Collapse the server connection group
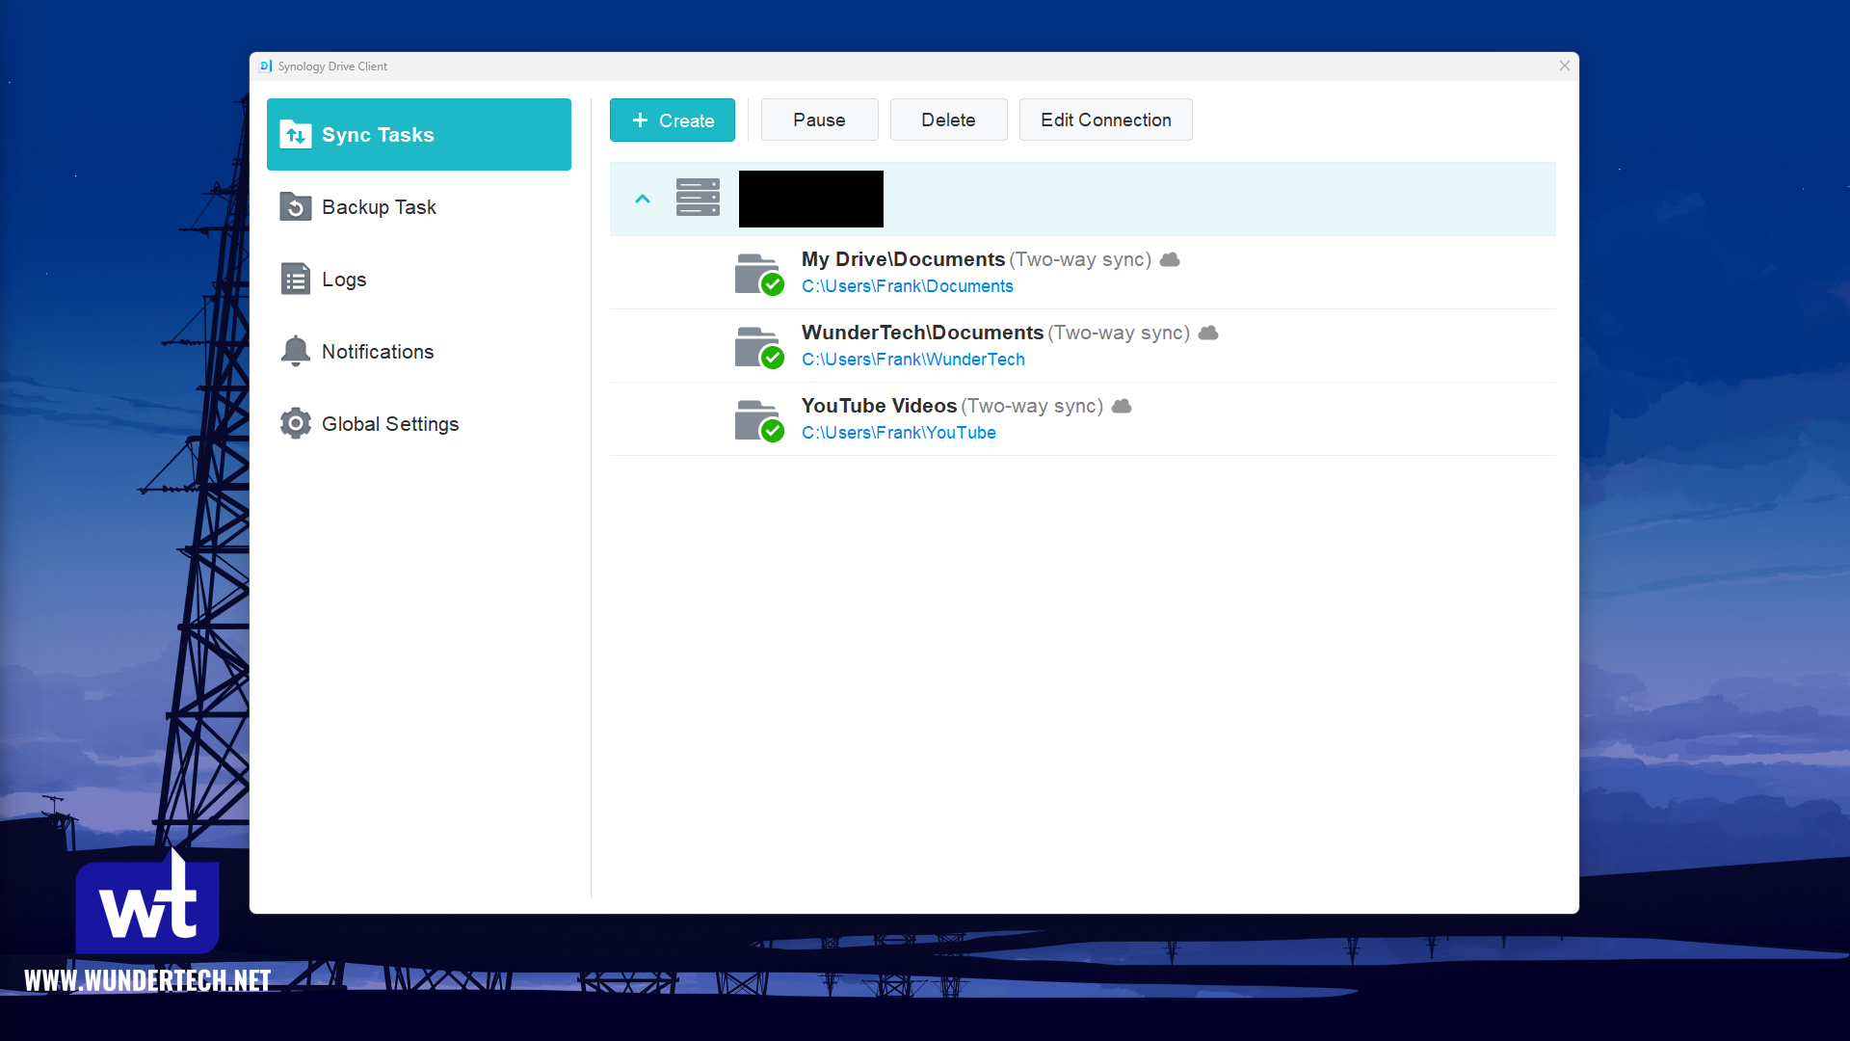The width and height of the screenshot is (1850, 1041). pos(643,199)
